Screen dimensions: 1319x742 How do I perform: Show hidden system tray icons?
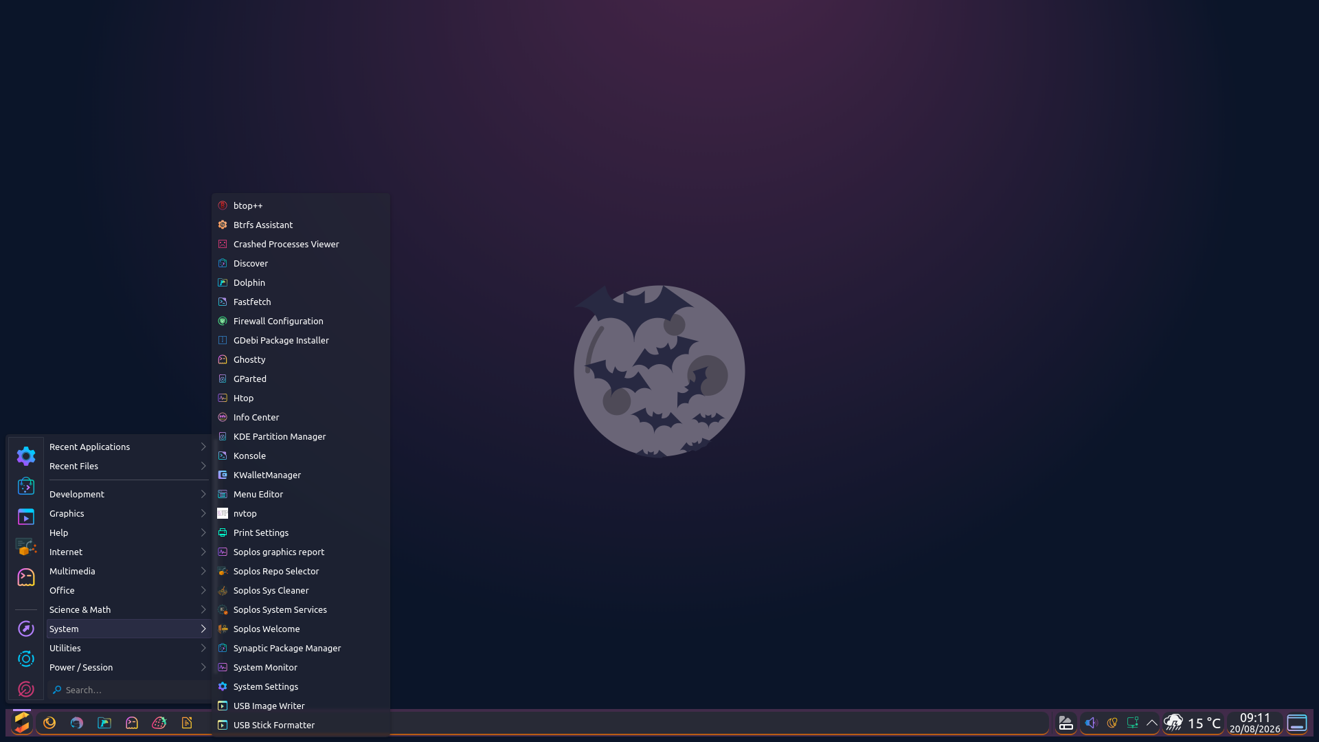click(x=1152, y=723)
